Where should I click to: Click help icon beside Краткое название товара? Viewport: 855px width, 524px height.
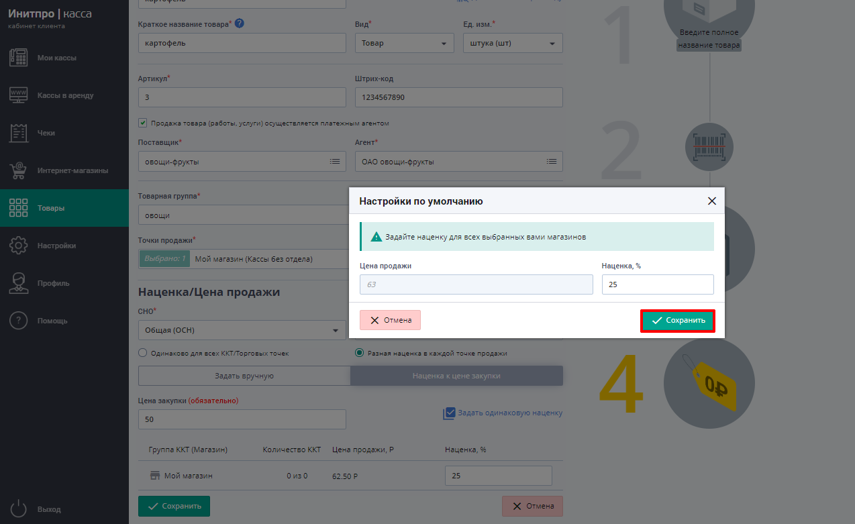coord(239,23)
